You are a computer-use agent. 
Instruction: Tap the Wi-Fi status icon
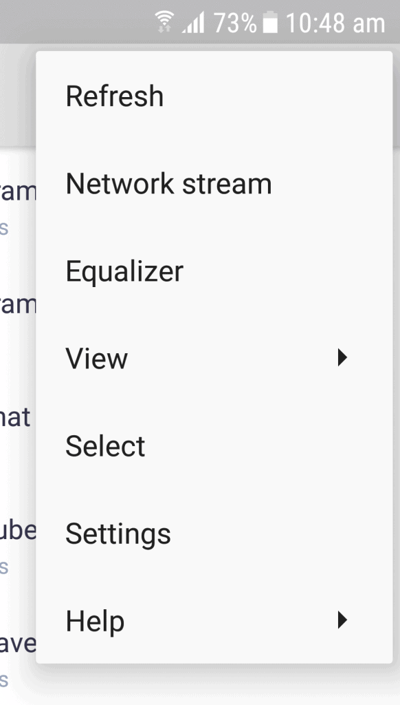point(164,22)
